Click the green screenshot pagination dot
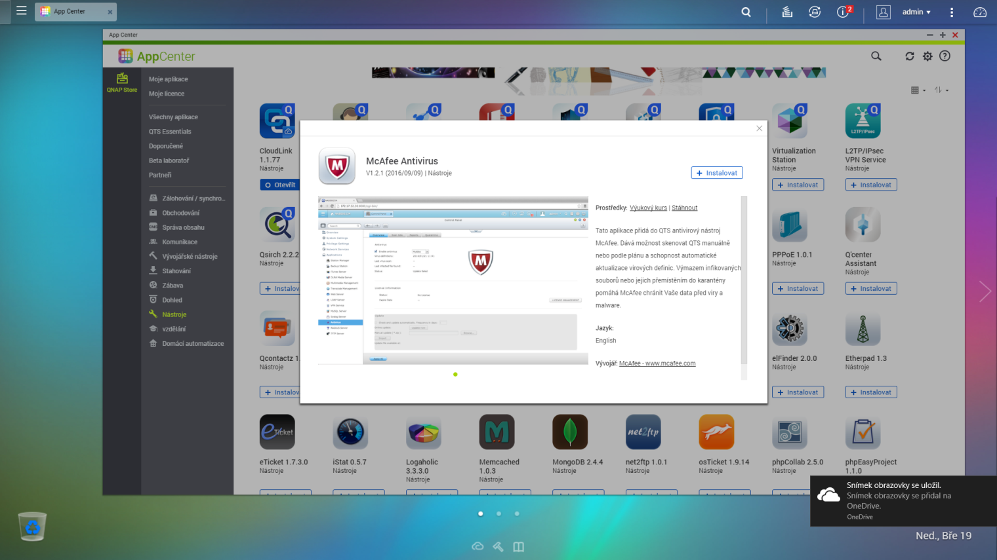 click(455, 375)
